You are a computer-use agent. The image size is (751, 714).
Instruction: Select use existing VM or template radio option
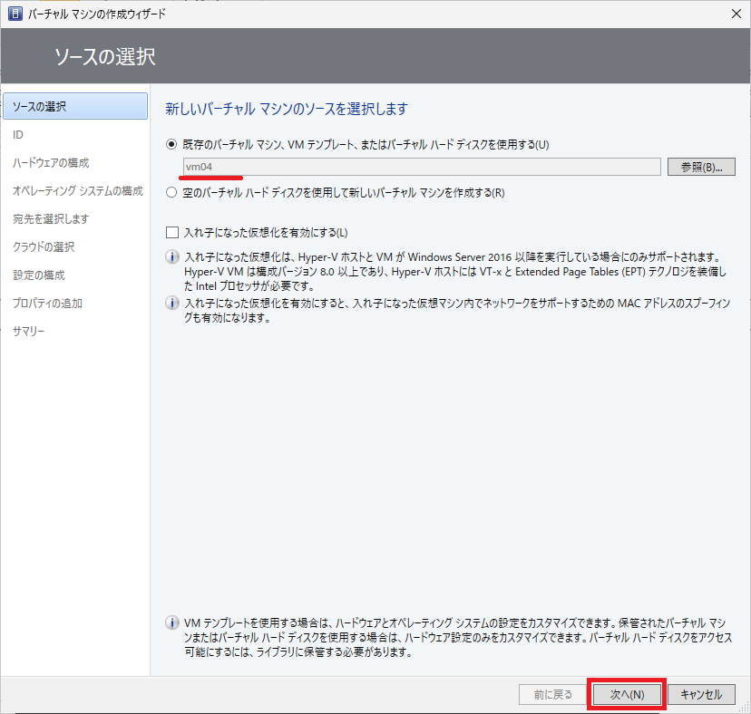click(171, 144)
